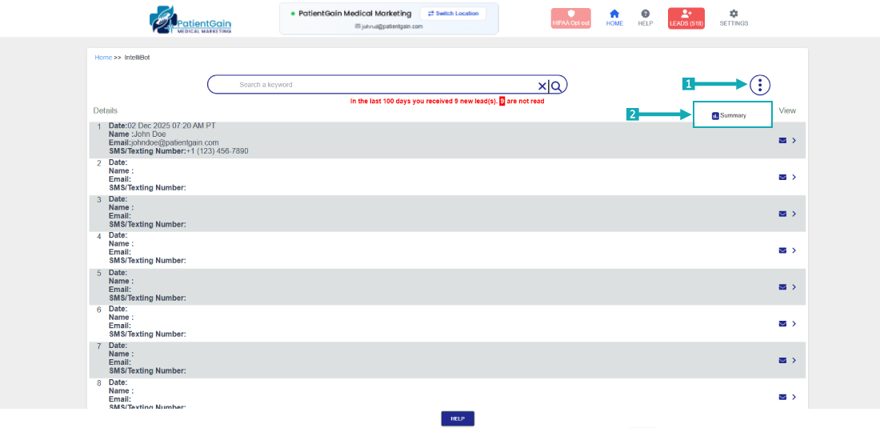This screenshot has width=880, height=428.
Task: Open the three-dot options menu
Action: point(760,86)
